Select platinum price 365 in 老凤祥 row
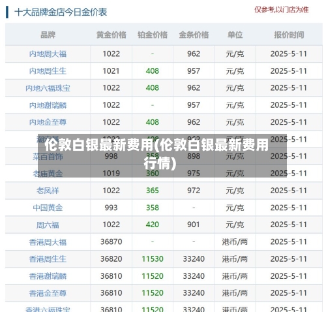The height and width of the screenshot is (312, 326). (x=153, y=191)
